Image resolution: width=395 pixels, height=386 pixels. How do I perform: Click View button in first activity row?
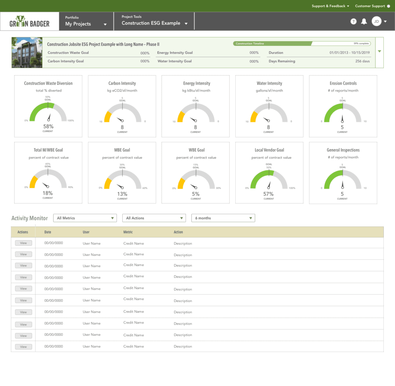(24, 243)
